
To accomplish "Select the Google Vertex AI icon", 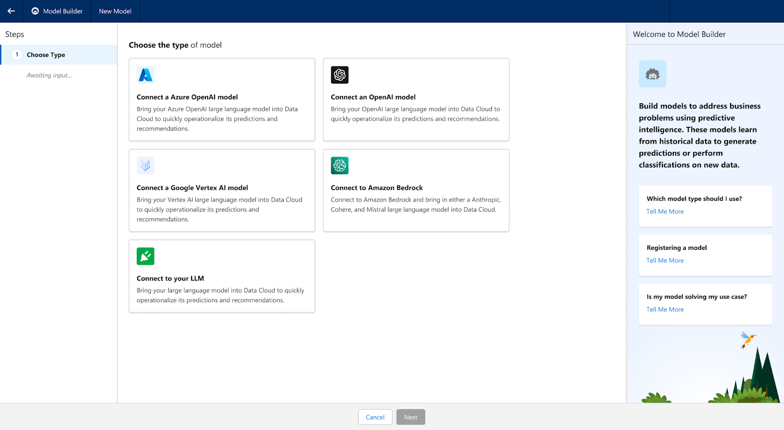I will click(146, 166).
